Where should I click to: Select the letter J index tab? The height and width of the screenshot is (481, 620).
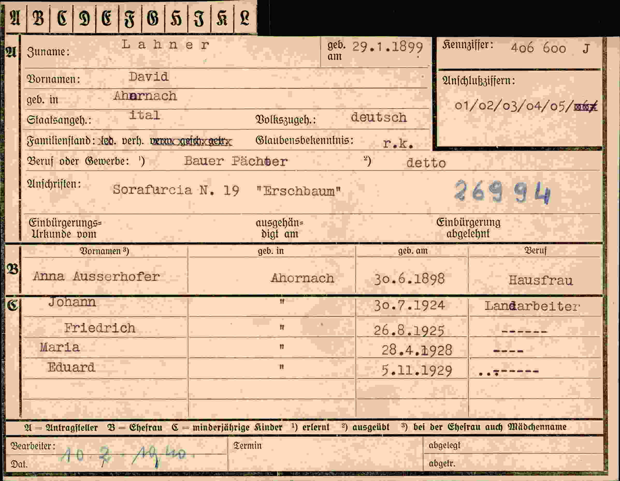pyautogui.click(x=199, y=18)
